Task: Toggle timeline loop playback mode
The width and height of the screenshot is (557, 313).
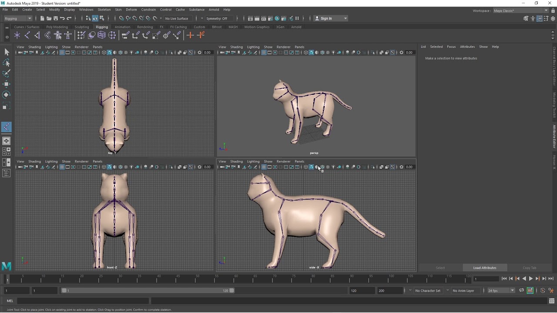Action: coord(522,290)
